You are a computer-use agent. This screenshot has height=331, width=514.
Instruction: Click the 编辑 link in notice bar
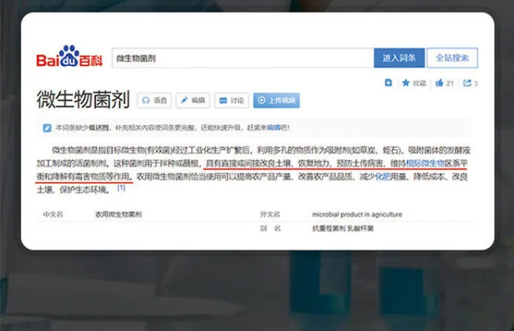273,127
